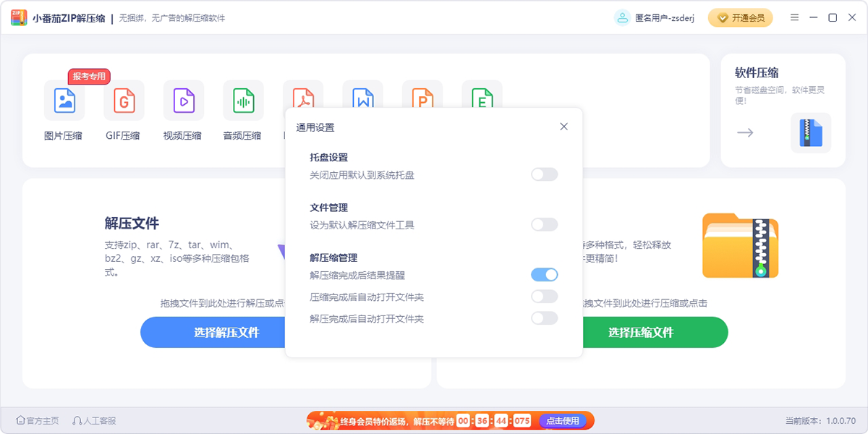
Task: Open the hamburger menu in title bar
Action: (795, 18)
